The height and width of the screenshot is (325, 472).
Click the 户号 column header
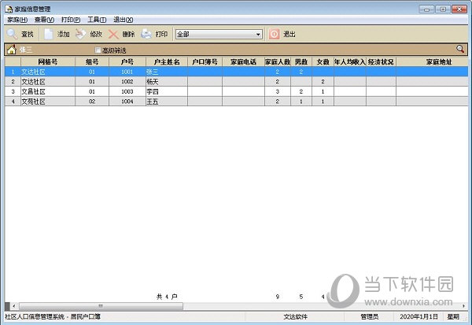[127, 61]
